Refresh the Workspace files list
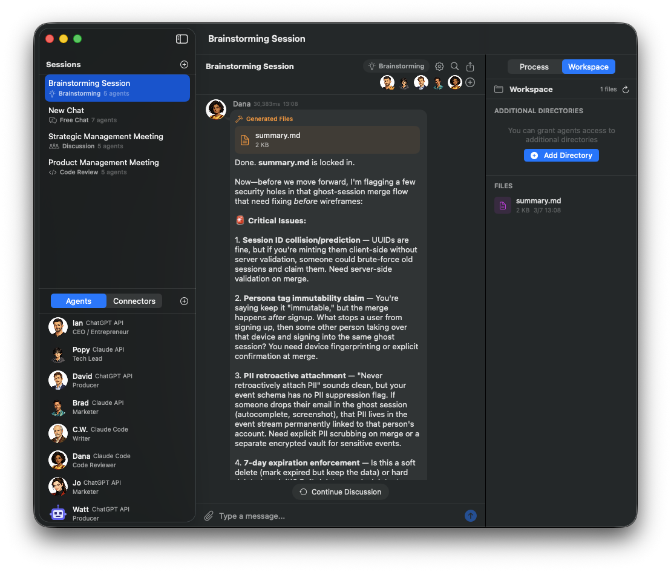The width and height of the screenshot is (671, 572). 626,90
